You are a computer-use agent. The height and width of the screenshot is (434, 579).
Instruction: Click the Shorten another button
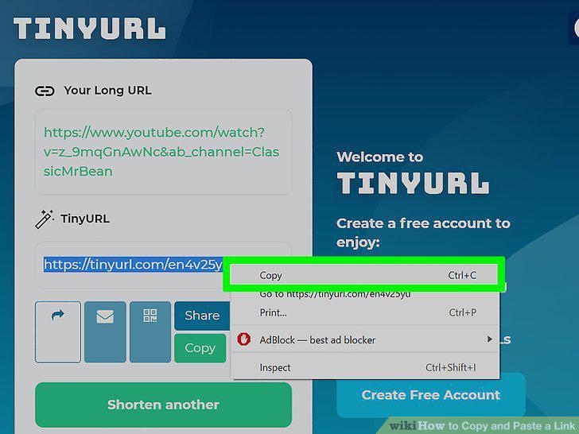tap(164, 405)
